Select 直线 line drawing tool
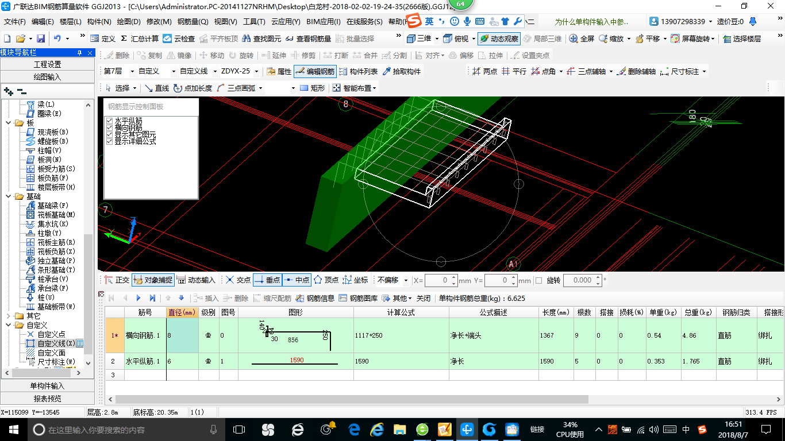This screenshot has height=441, width=785. [x=156, y=88]
